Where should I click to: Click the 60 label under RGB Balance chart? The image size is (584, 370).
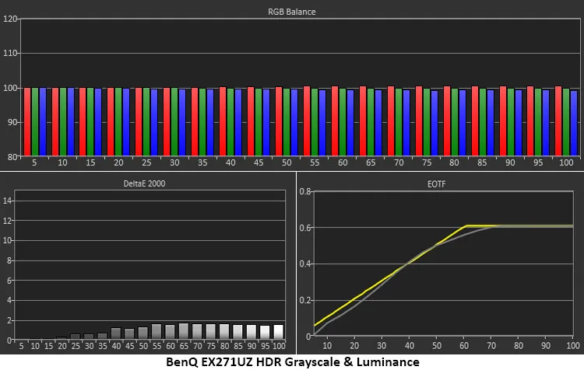[343, 164]
